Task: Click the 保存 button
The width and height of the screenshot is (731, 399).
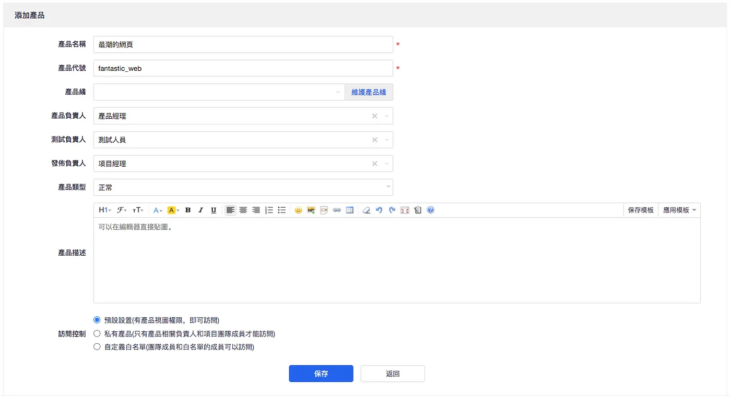Action: tap(321, 373)
